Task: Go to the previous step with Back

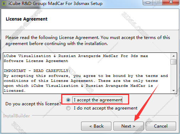Action: click(96, 126)
